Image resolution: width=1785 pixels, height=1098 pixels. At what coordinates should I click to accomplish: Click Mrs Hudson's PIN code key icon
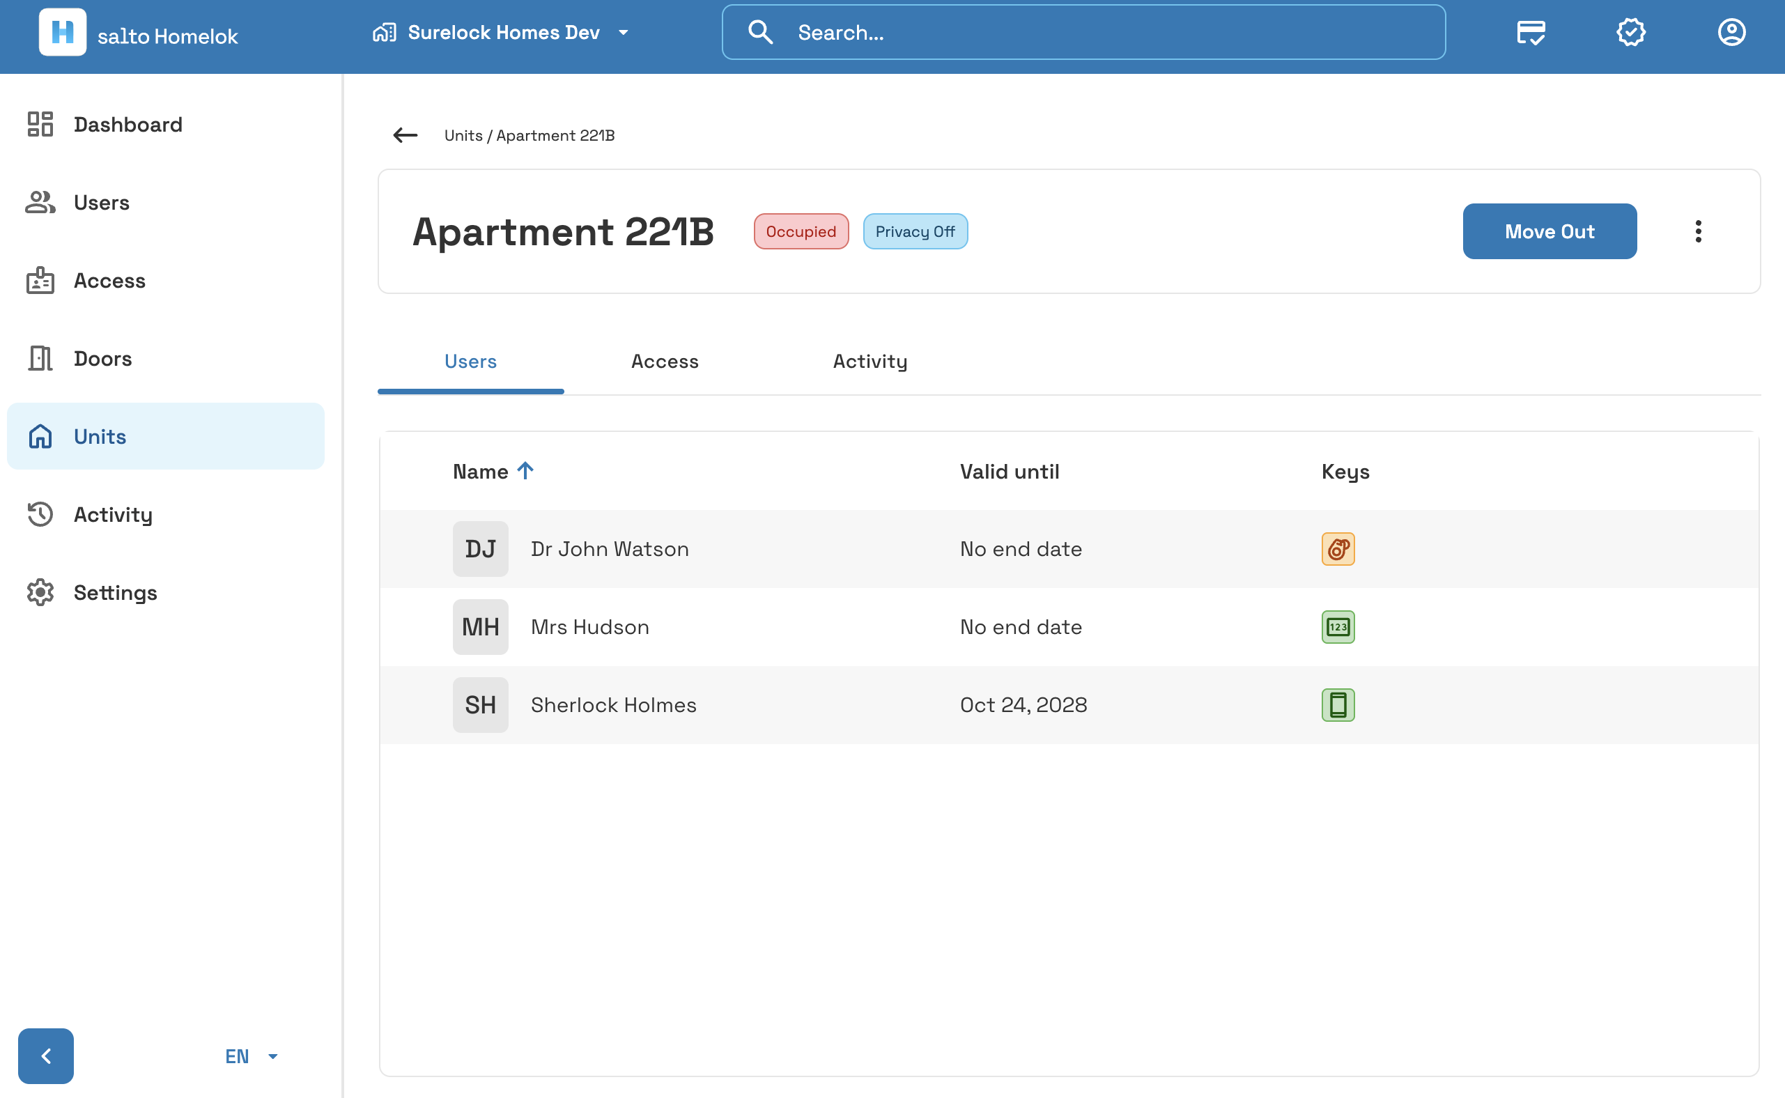(x=1338, y=627)
